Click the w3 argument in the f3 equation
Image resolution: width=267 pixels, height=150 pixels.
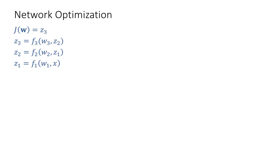46,42
